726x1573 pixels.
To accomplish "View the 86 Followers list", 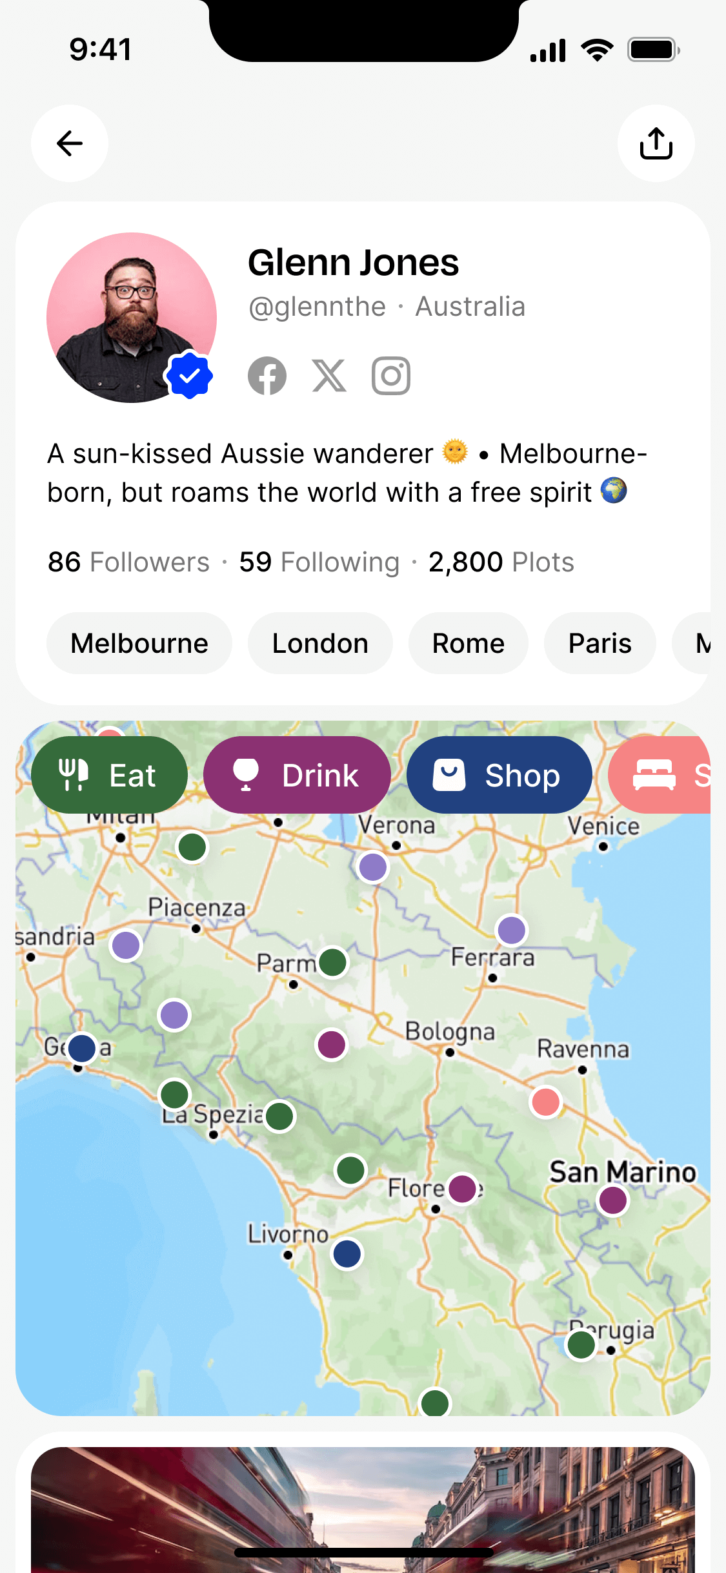I will [x=128, y=562].
